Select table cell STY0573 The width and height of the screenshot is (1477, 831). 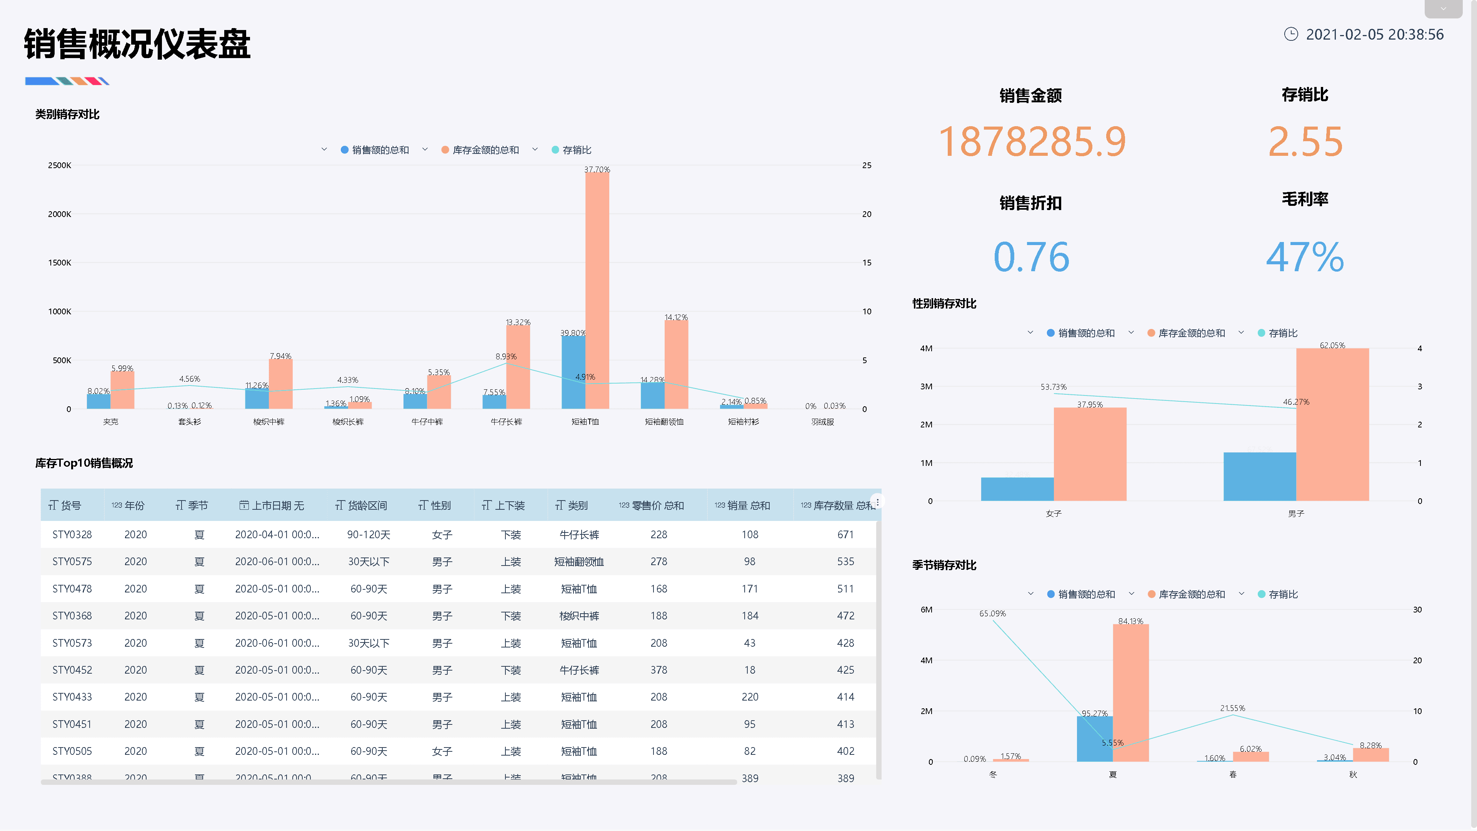[x=72, y=643]
